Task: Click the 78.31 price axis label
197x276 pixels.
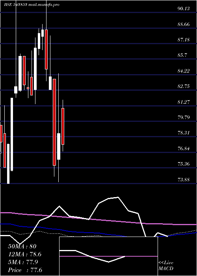Action: coord(184,133)
